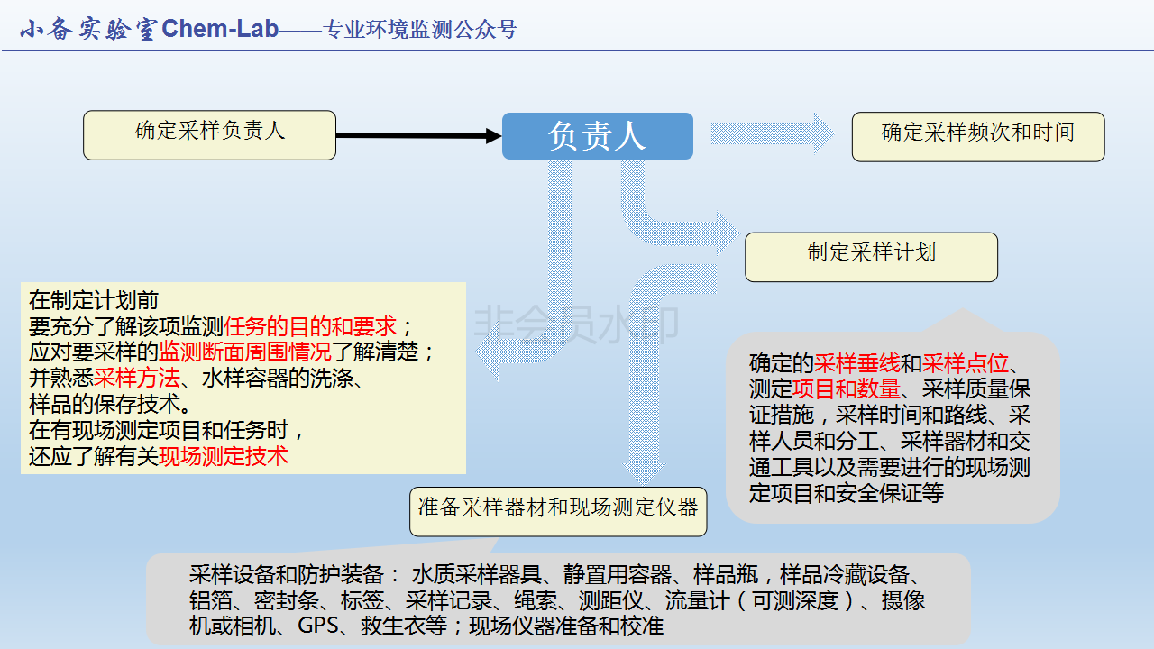Select the red 采样方法 text
1154x649 pixels.
pyautogui.click(x=137, y=378)
